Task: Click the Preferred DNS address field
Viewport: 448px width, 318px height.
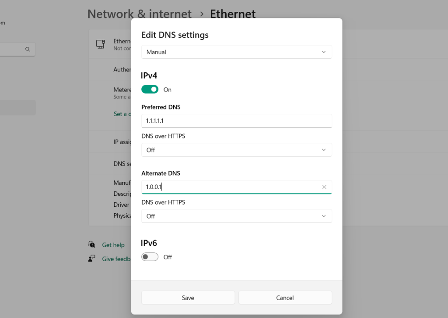Action: (236, 121)
